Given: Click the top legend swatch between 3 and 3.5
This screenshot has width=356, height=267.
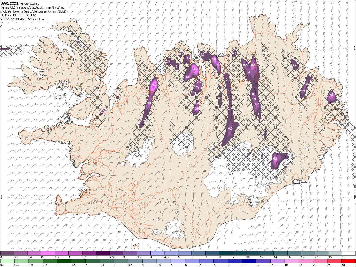Looking at the screenshot, I should click(130, 253).
